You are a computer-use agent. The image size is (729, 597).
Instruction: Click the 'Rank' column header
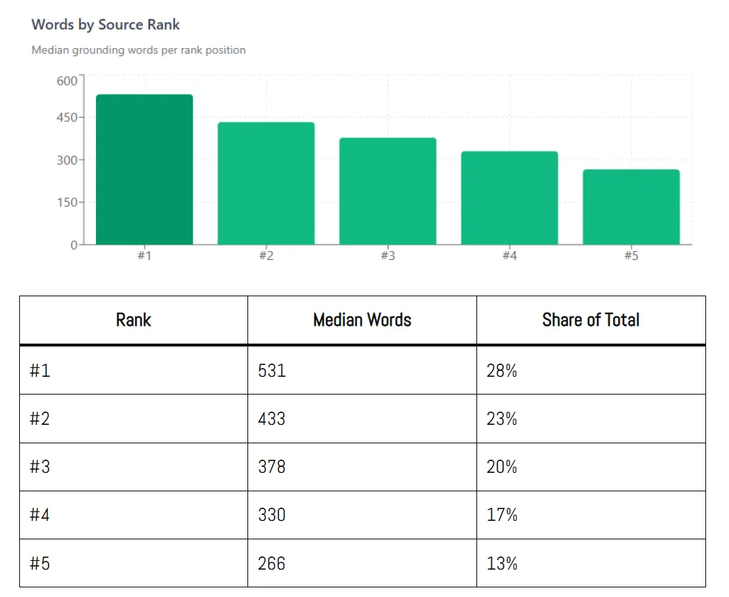pyautogui.click(x=134, y=320)
